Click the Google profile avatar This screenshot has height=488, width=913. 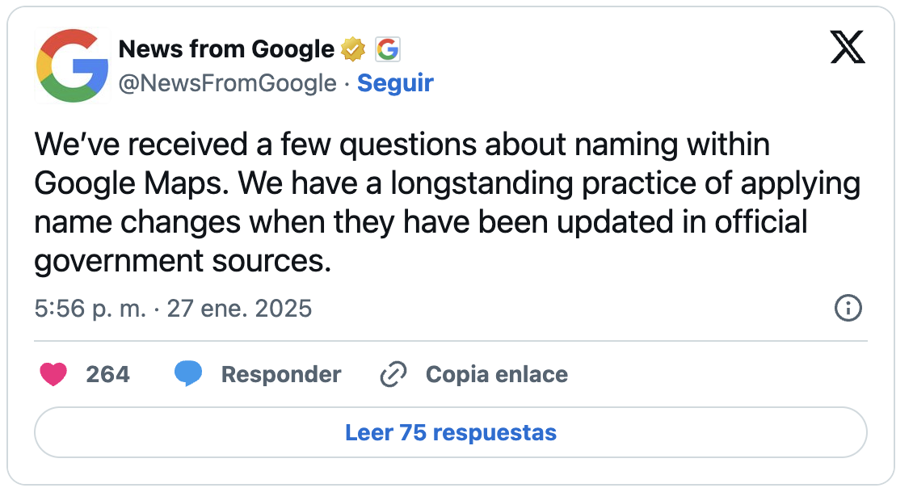pyautogui.click(x=72, y=65)
